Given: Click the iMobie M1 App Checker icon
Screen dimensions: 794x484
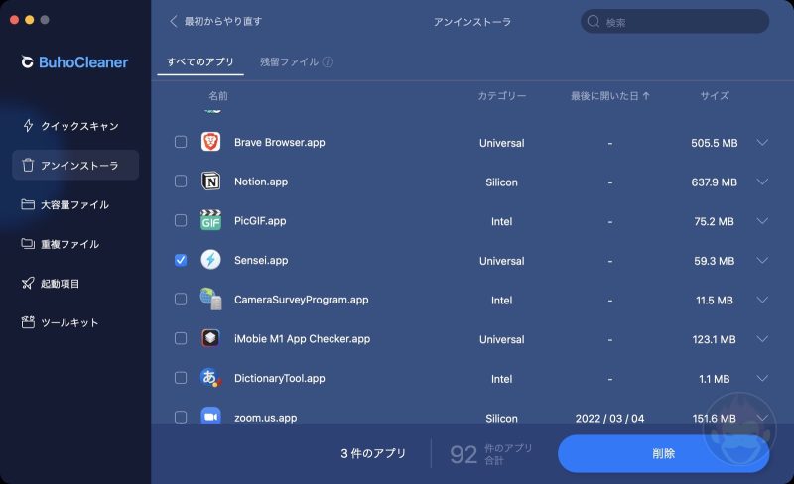Looking at the screenshot, I should click(x=210, y=338).
